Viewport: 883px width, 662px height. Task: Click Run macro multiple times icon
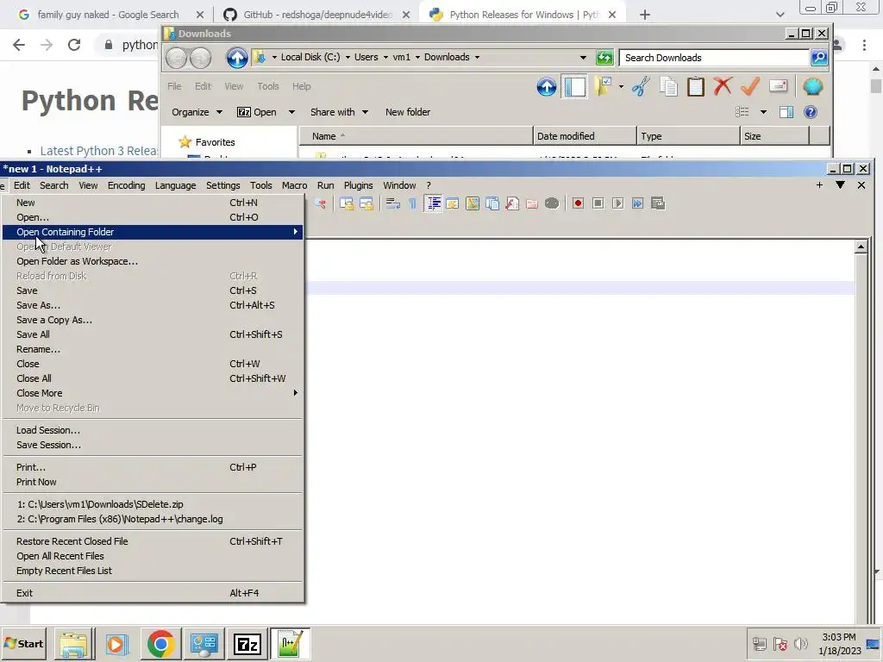[x=637, y=203]
